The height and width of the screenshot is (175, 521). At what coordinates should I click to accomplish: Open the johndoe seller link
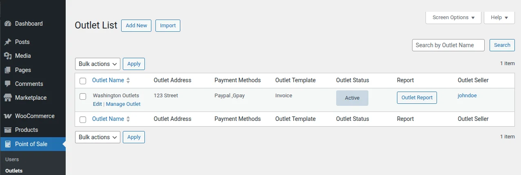pyautogui.click(x=467, y=96)
